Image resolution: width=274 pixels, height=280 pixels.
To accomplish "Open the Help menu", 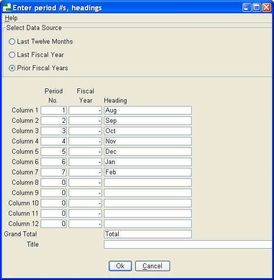I will (11, 18).
